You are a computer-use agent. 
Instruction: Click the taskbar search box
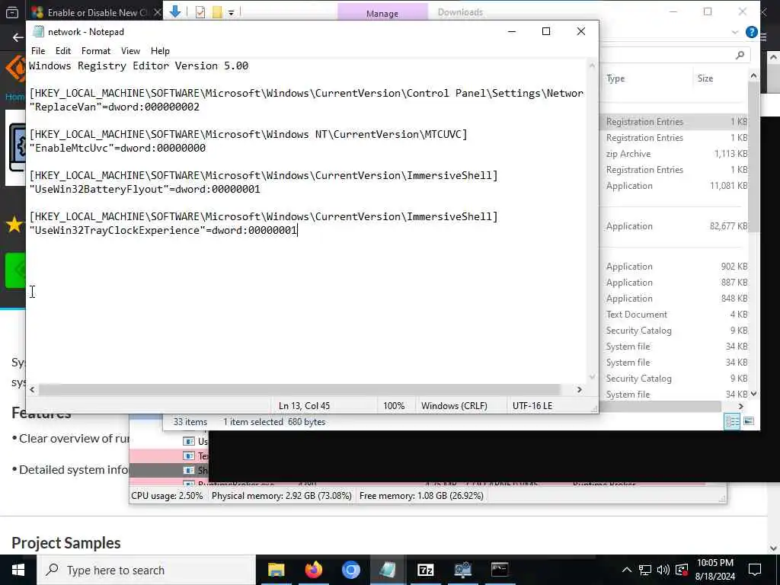146,570
